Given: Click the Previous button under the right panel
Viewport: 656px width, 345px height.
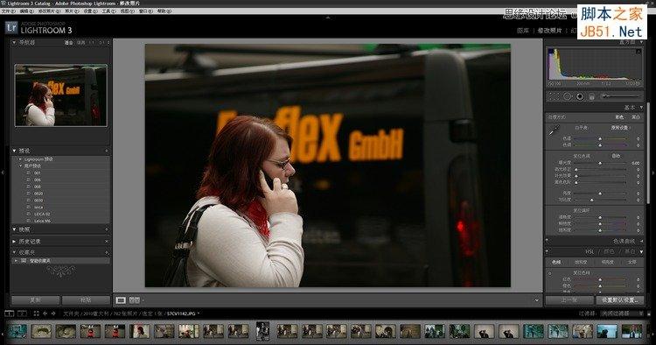Looking at the screenshot, I should tap(569, 300).
